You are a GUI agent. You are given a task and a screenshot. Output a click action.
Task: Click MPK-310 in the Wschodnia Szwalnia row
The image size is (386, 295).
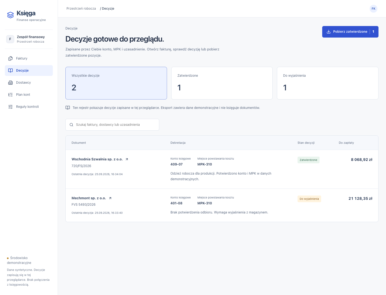[x=205, y=164]
